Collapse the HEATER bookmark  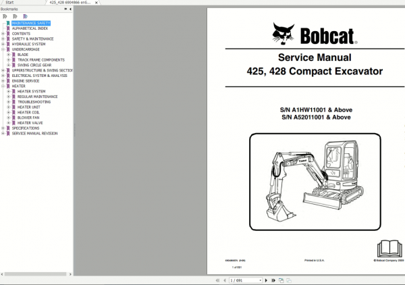click(x=3, y=86)
